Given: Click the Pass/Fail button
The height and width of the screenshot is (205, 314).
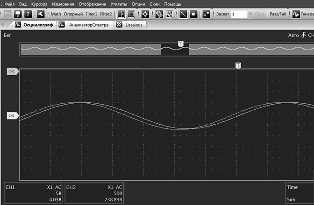Looking at the screenshot, I should click(278, 14).
